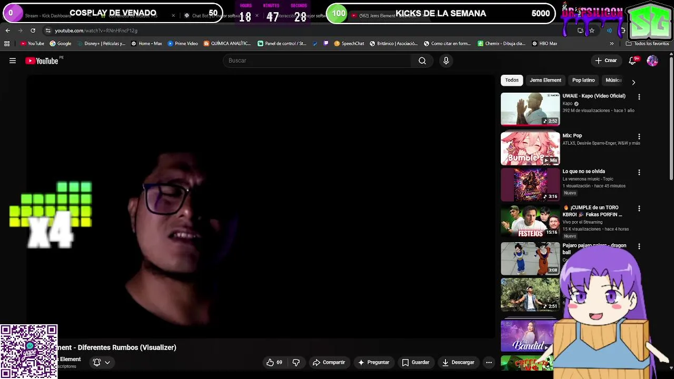674x379 pixels.
Task: Open the Todos los favoritos folder
Action: point(648,44)
